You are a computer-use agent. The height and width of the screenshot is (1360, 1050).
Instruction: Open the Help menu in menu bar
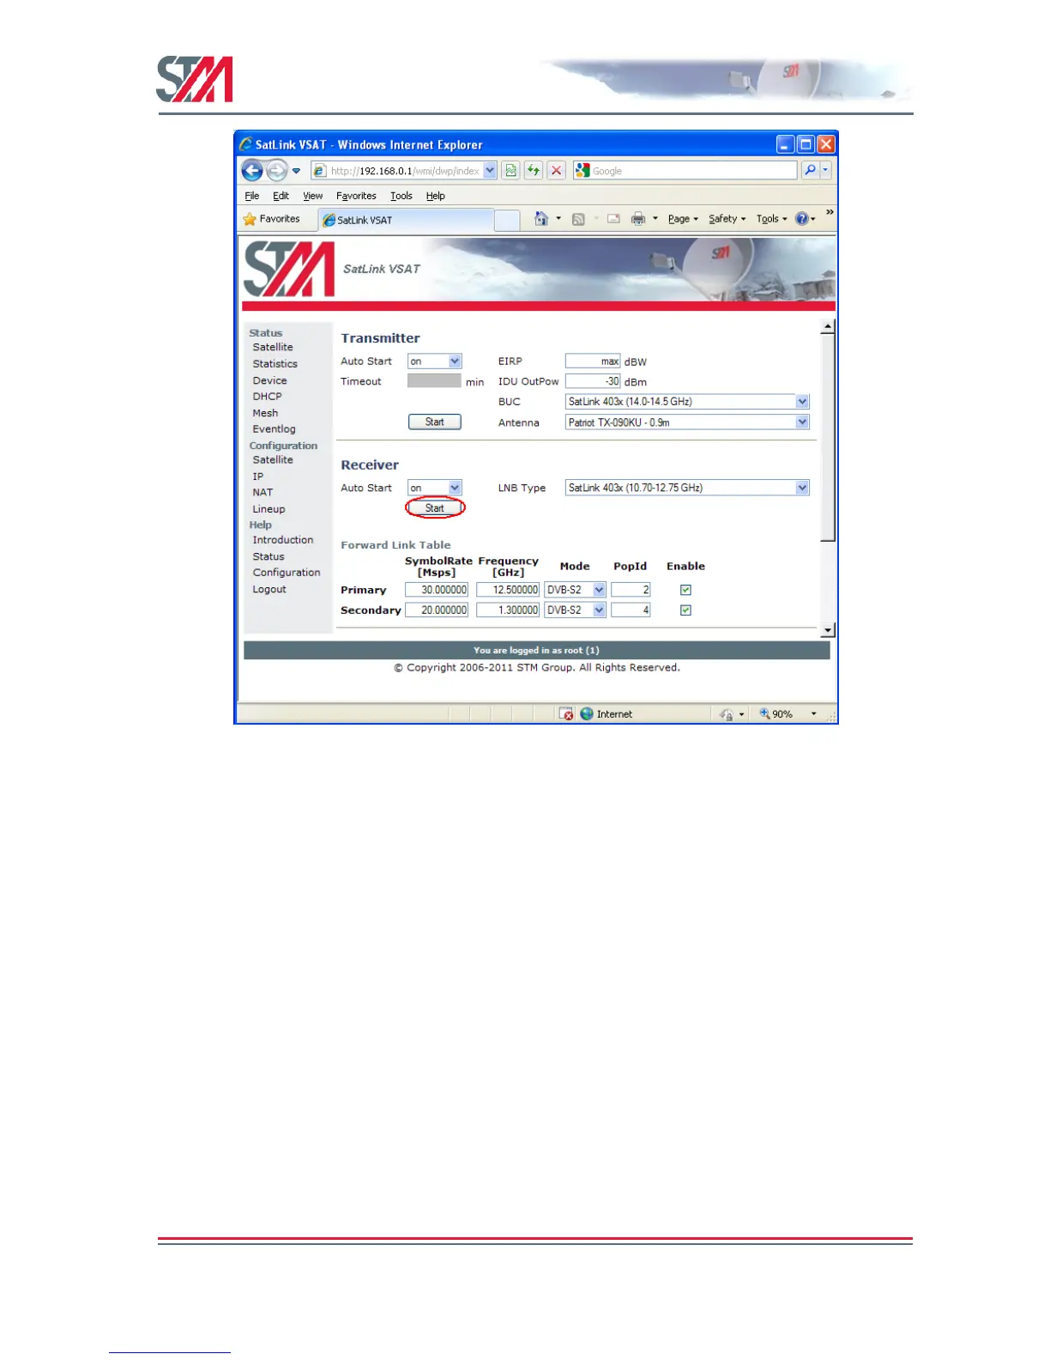click(436, 196)
